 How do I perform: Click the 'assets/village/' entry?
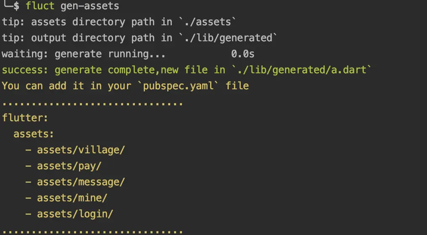[x=81, y=150]
